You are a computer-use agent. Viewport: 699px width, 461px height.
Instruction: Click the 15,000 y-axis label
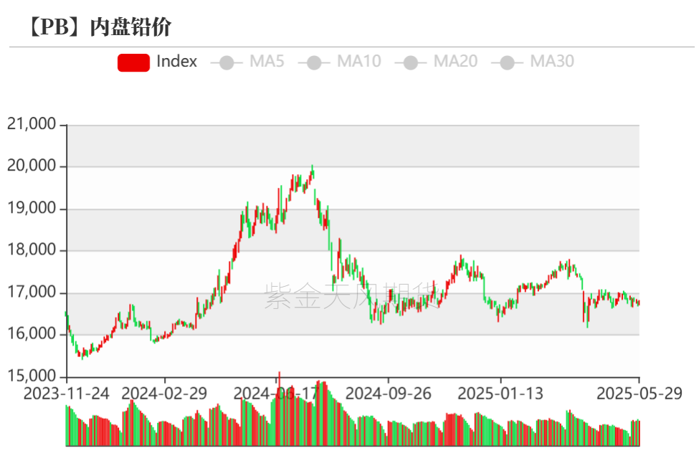pyautogui.click(x=32, y=376)
